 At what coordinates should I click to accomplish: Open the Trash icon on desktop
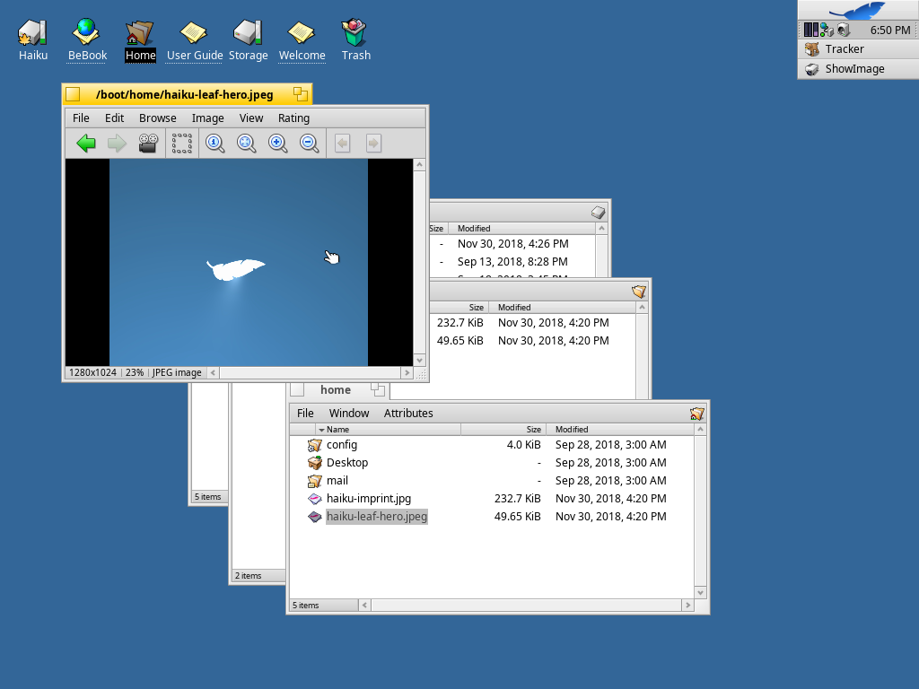355,40
